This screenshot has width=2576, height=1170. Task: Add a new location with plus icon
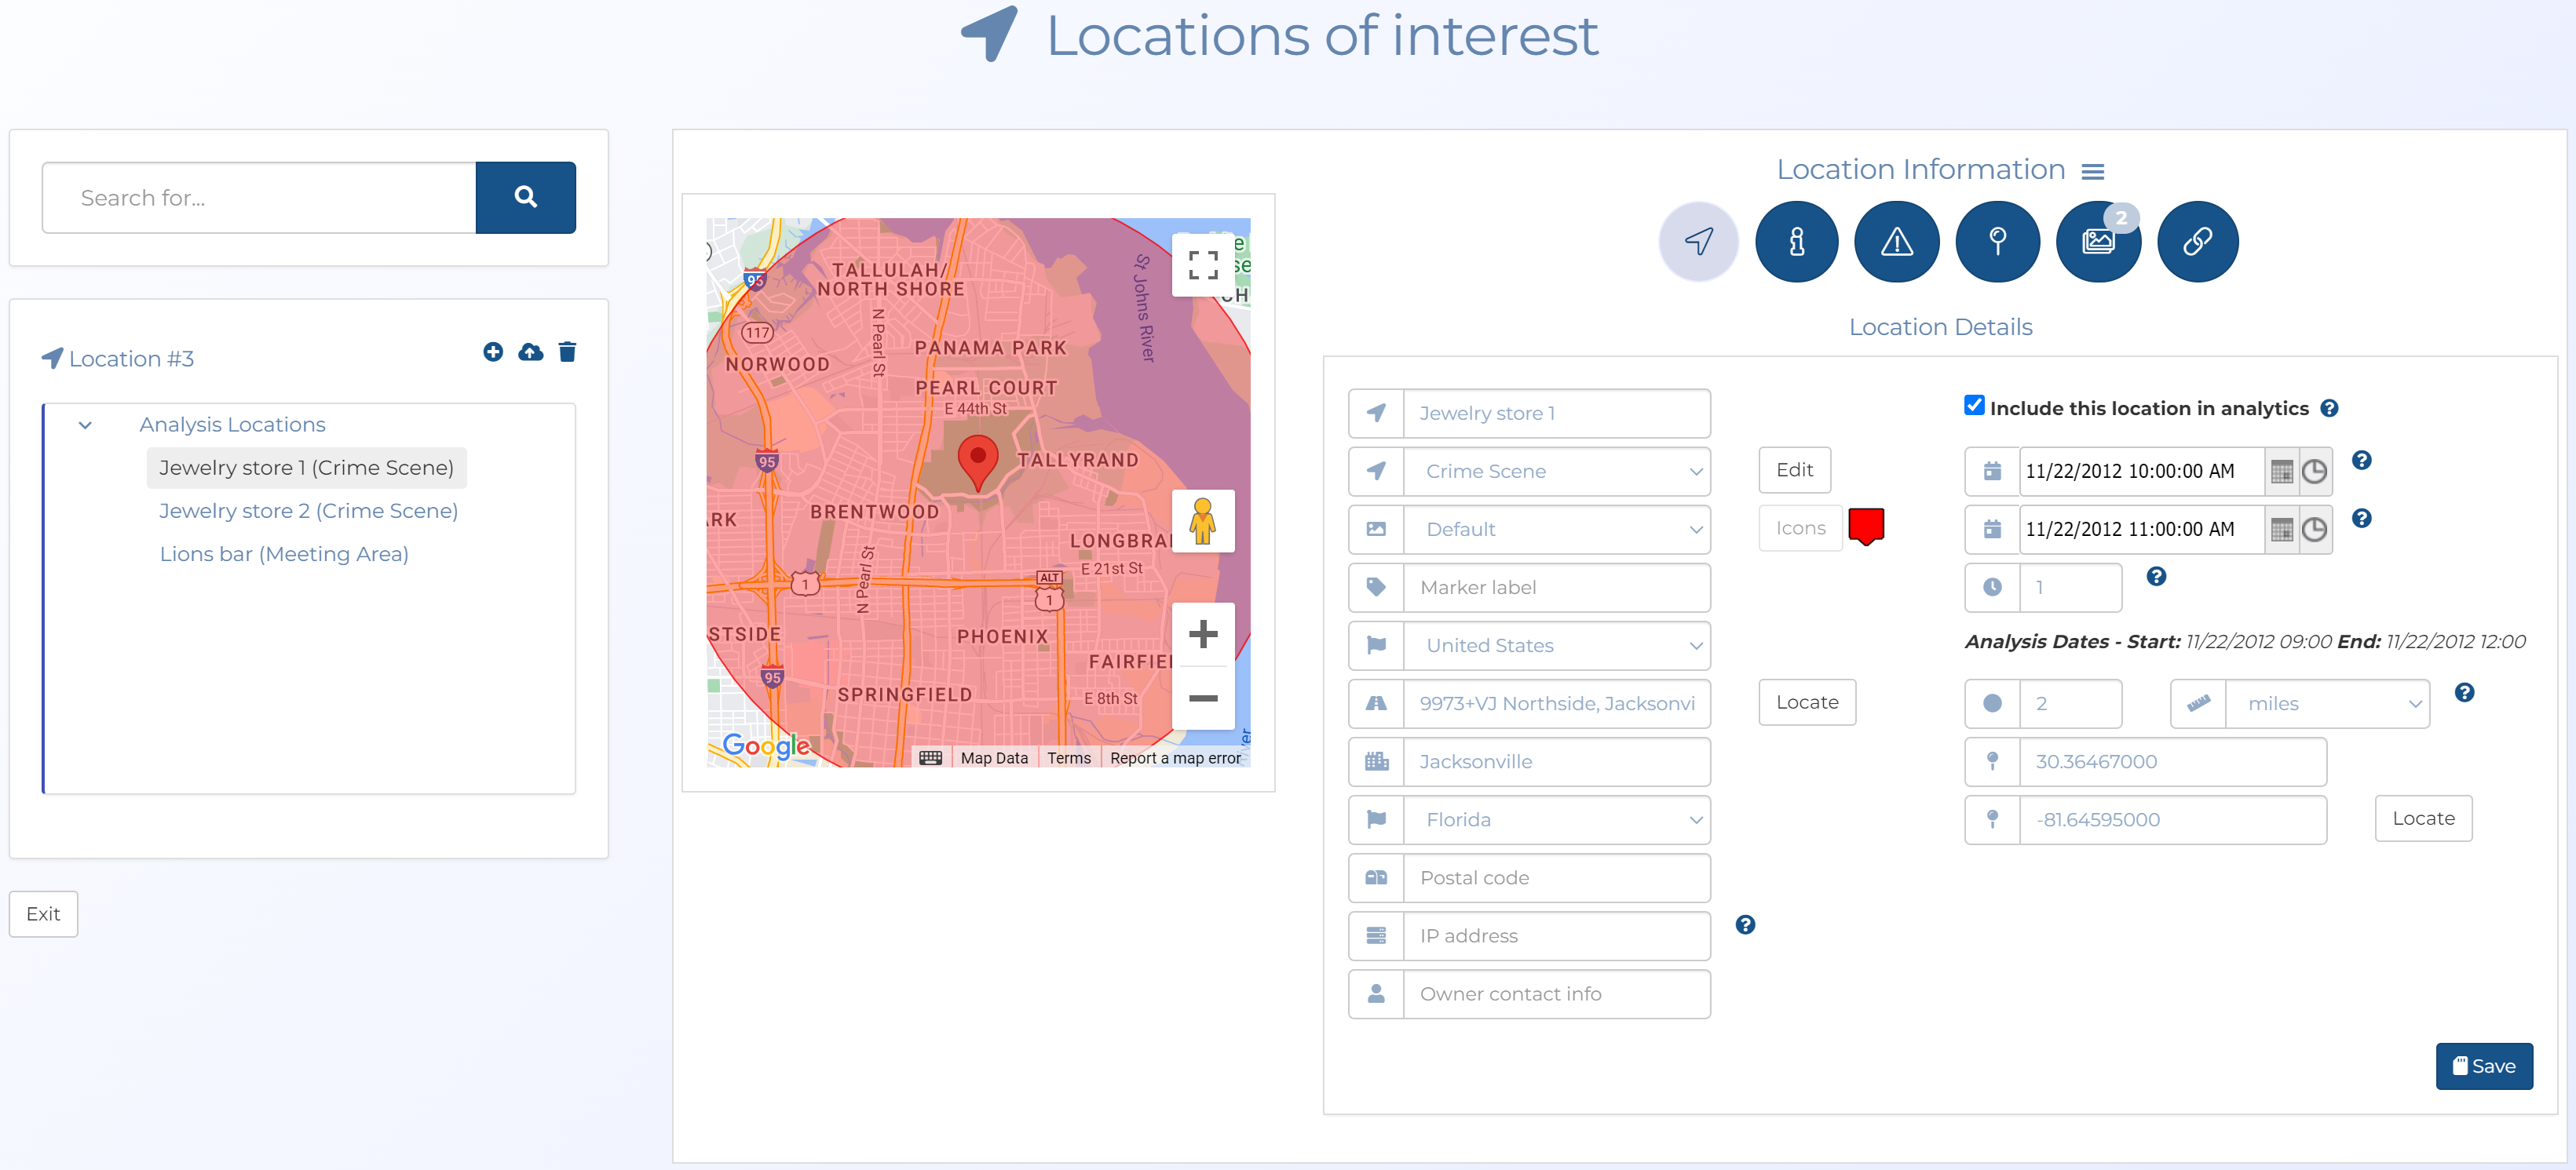pyautogui.click(x=493, y=352)
